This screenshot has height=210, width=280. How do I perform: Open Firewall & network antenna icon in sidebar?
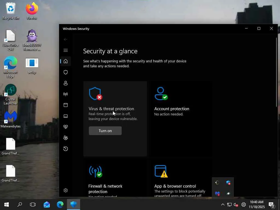(x=66, y=94)
